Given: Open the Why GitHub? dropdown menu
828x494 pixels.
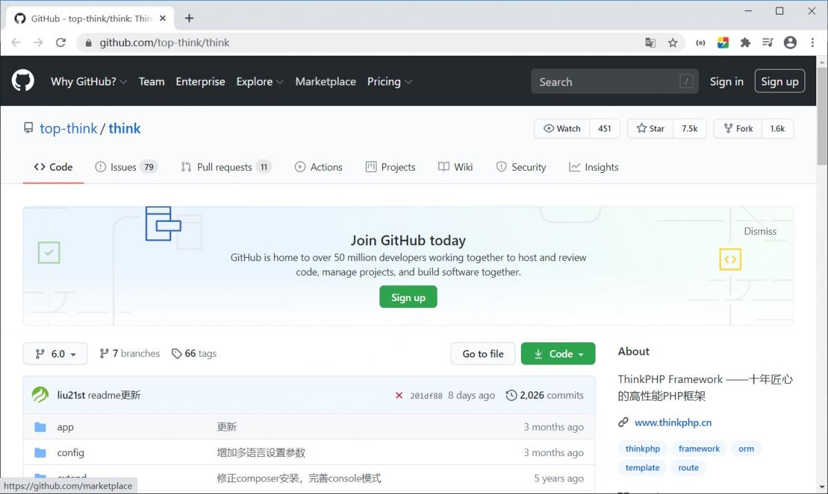Looking at the screenshot, I should (x=89, y=81).
